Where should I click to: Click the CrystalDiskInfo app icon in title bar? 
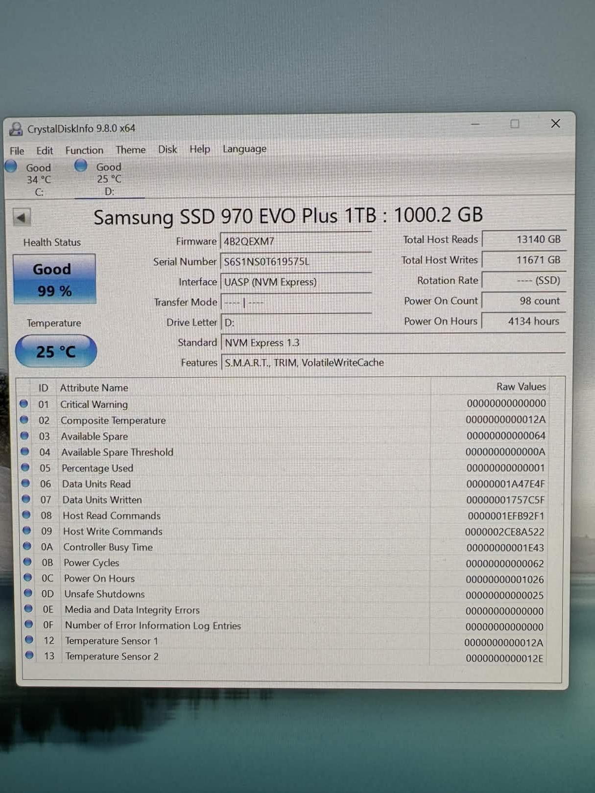(16, 129)
